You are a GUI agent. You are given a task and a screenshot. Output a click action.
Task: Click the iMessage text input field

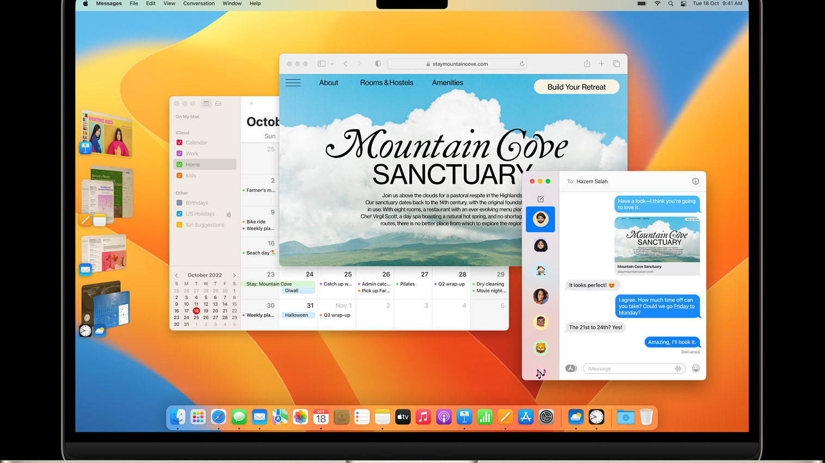(x=629, y=368)
